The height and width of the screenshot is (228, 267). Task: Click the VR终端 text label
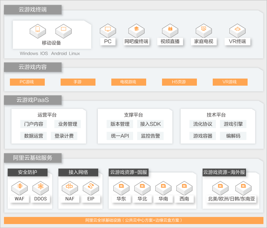[x=237, y=41]
